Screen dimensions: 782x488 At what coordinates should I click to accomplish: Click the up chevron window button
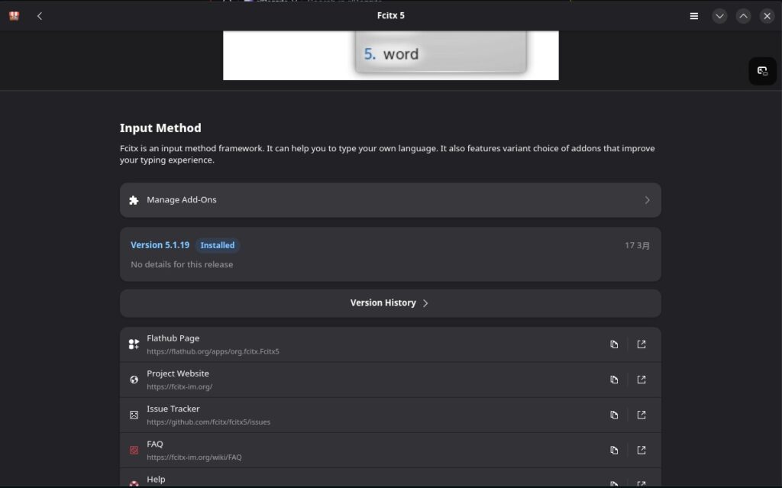coord(743,16)
